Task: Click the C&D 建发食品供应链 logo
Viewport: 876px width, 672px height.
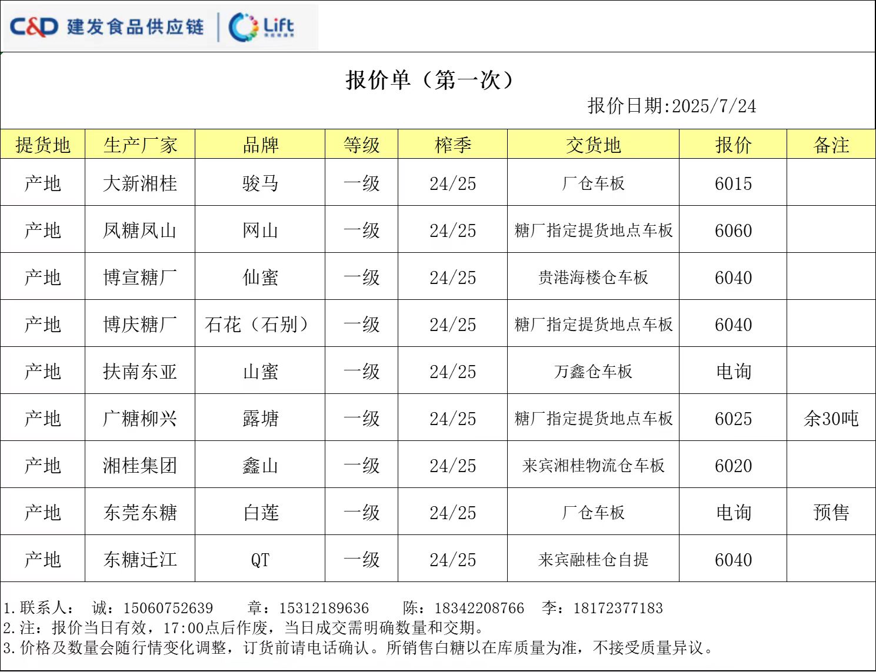Action: (106, 27)
